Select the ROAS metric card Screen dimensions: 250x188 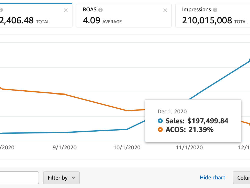coord(124,16)
